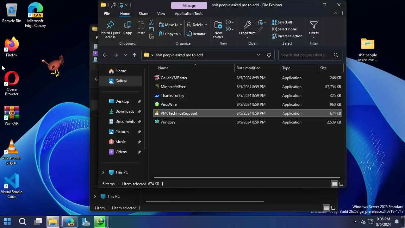Select the WinRAR desktop icon
Viewport: 405px width, 228px height.
click(x=12, y=116)
